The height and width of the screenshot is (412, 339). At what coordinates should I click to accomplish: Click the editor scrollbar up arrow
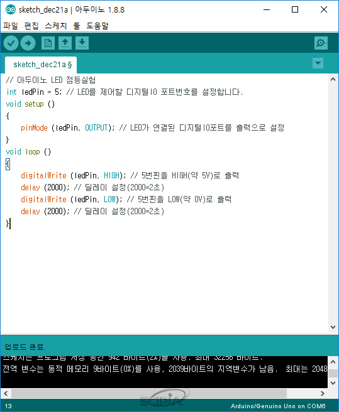coord(333,79)
